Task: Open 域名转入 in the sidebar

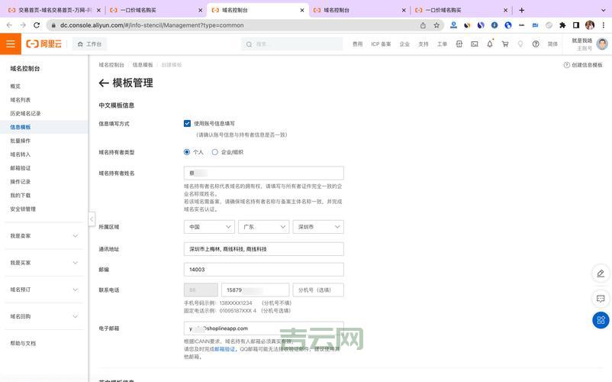Action: (21, 154)
